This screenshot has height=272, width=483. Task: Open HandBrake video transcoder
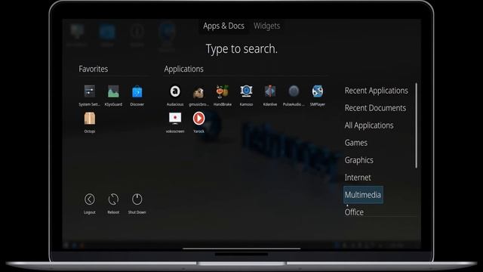223,95
